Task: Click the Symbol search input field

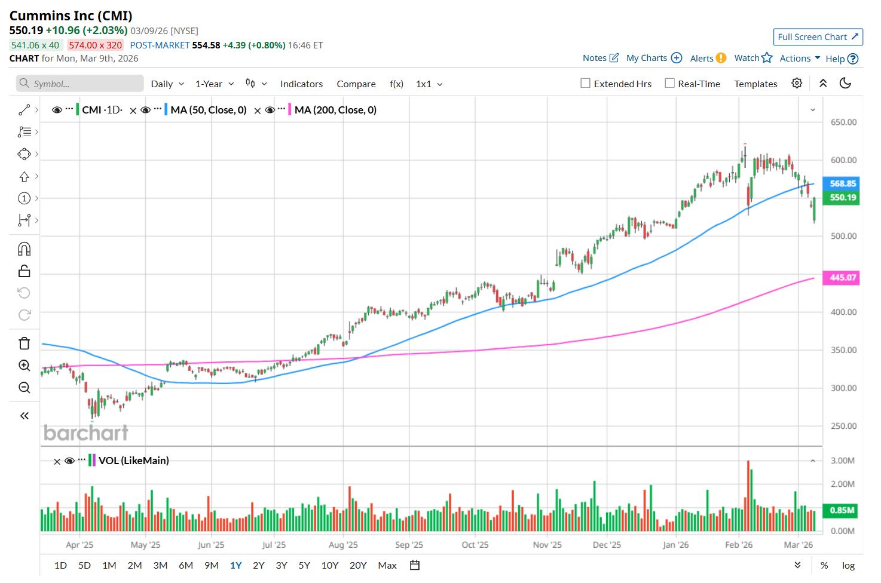Action: pyautogui.click(x=84, y=84)
